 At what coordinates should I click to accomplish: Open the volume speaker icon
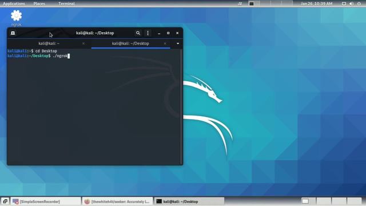(351, 3)
